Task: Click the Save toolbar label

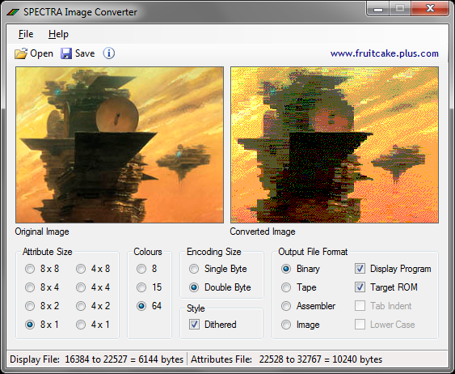Action: point(85,53)
